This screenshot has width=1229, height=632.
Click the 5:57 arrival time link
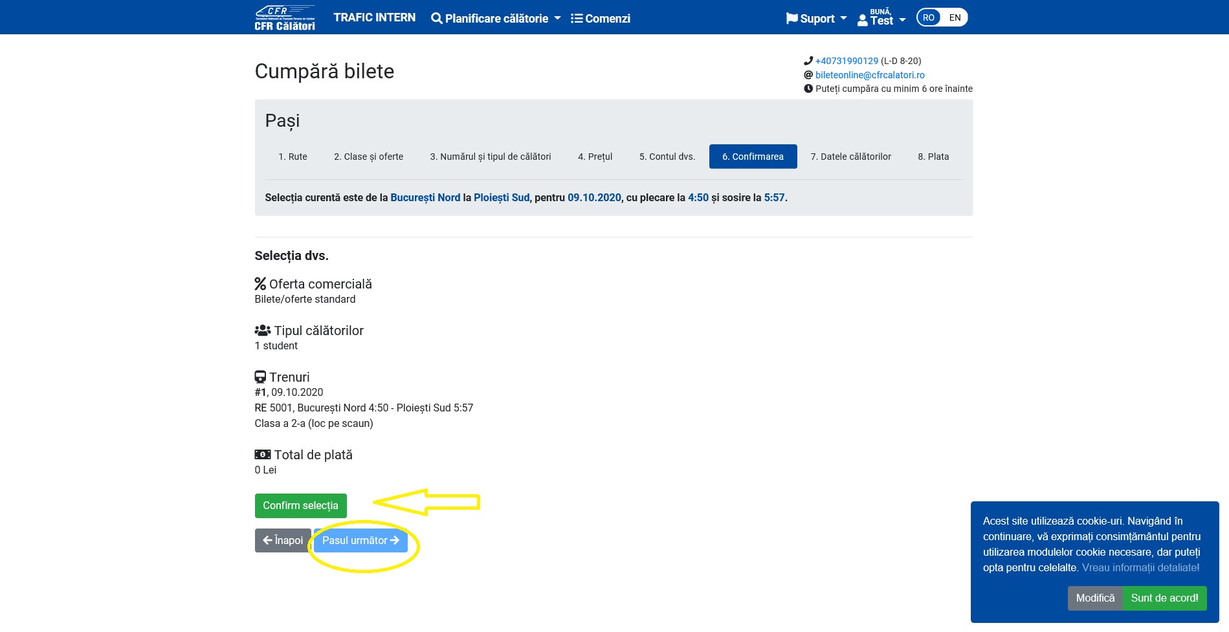pyautogui.click(x=774, y=198)
